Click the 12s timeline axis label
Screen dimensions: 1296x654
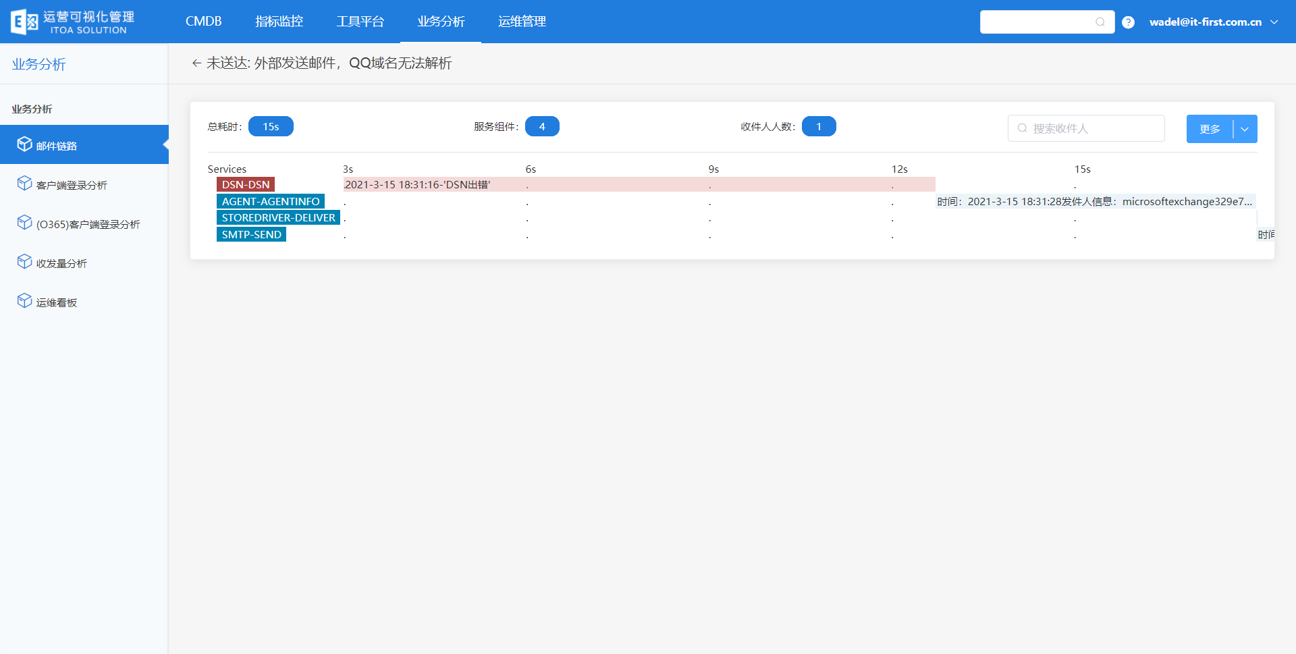coord(899,169)
